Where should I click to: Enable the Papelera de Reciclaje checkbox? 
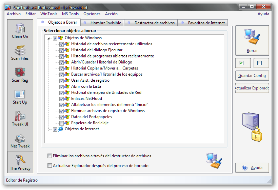[61, 123]
